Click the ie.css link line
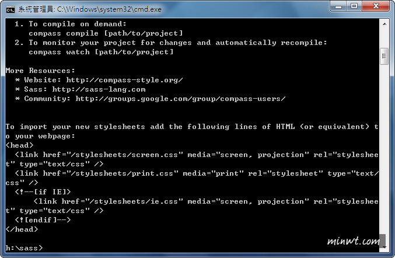395x258 pixels. pos(192,206)
